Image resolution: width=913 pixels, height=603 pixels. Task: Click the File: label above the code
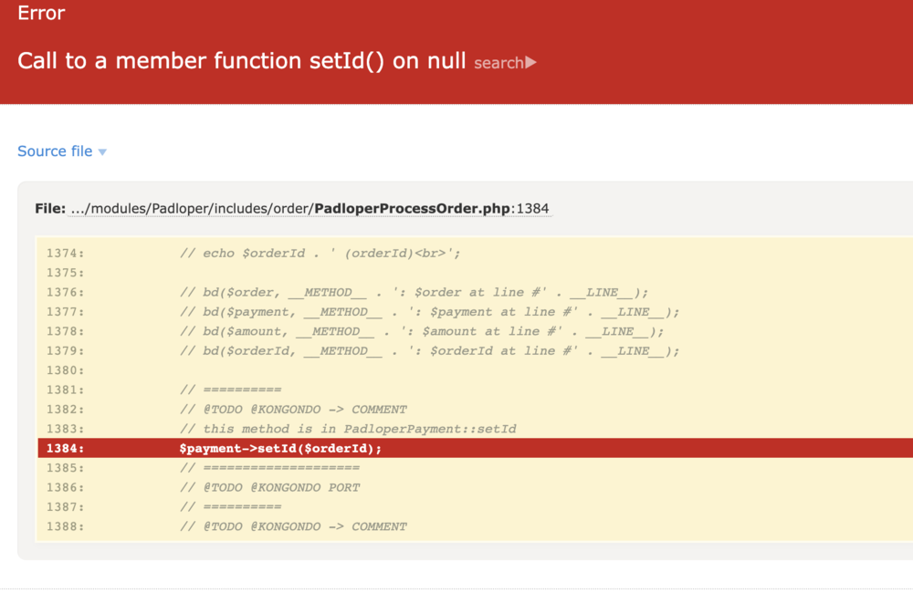[x=50, y=208]
